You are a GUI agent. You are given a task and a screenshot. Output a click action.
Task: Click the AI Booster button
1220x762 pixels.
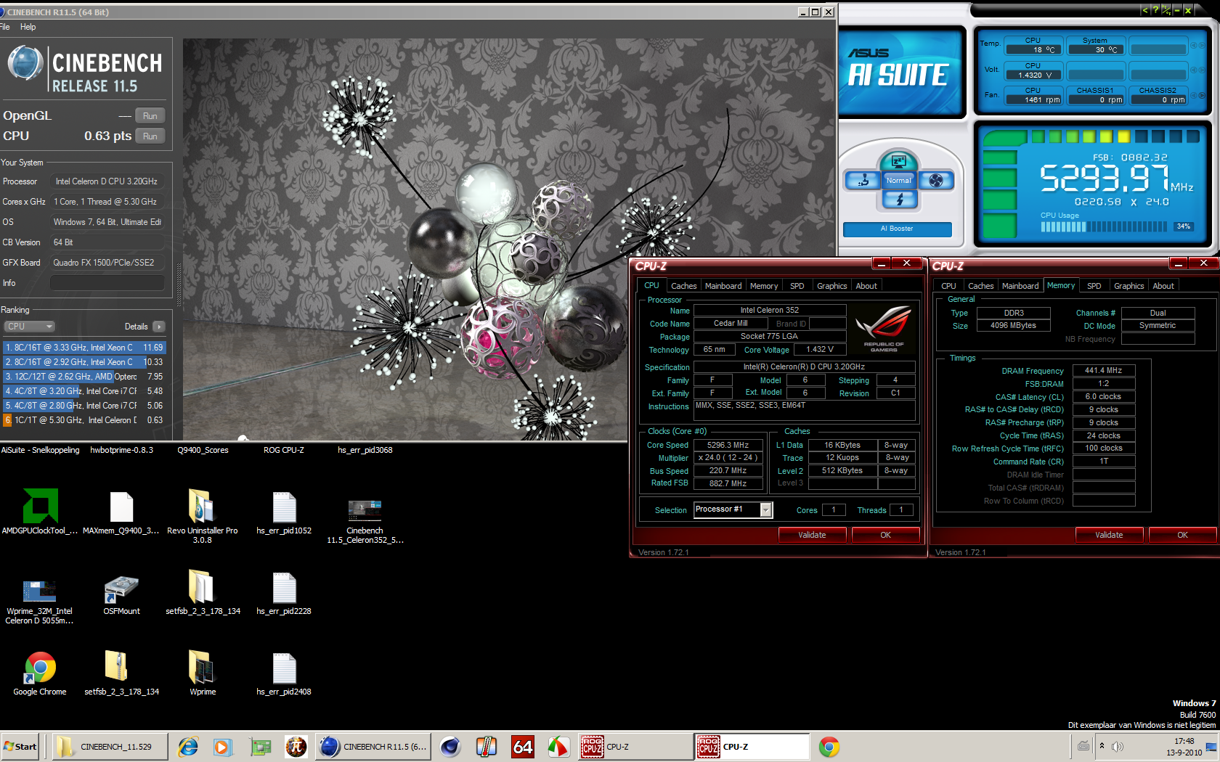[x=897, y=229]
